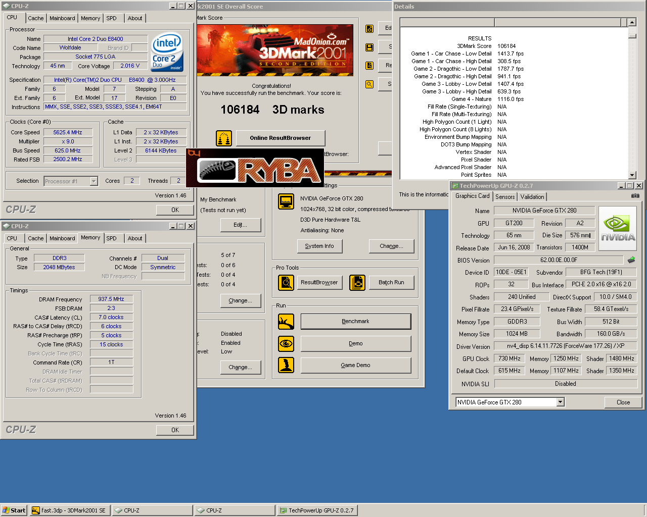This screenshot has width=647, height=517.
Task: Open SPD tab in CPU-Z processor window
Action: pyautogui.click(x=112, y=18)
